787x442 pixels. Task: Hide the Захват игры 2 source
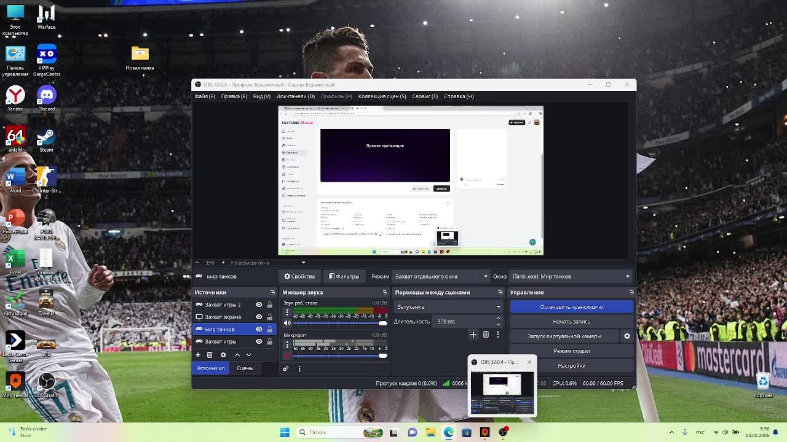coord(259,304)
